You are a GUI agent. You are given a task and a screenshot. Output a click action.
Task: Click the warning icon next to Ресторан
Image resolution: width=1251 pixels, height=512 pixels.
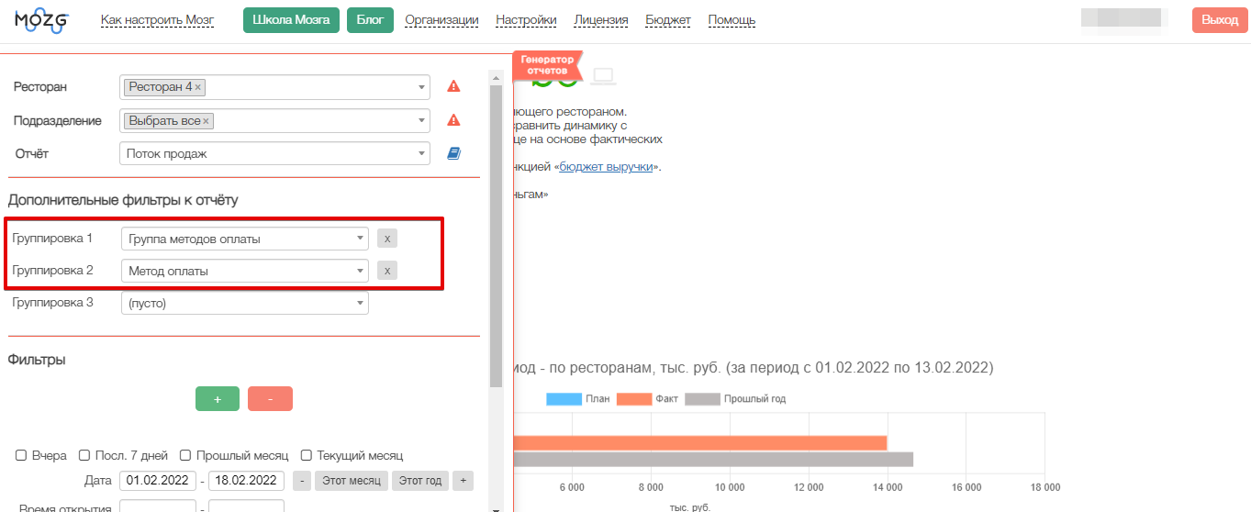[453, 86]
